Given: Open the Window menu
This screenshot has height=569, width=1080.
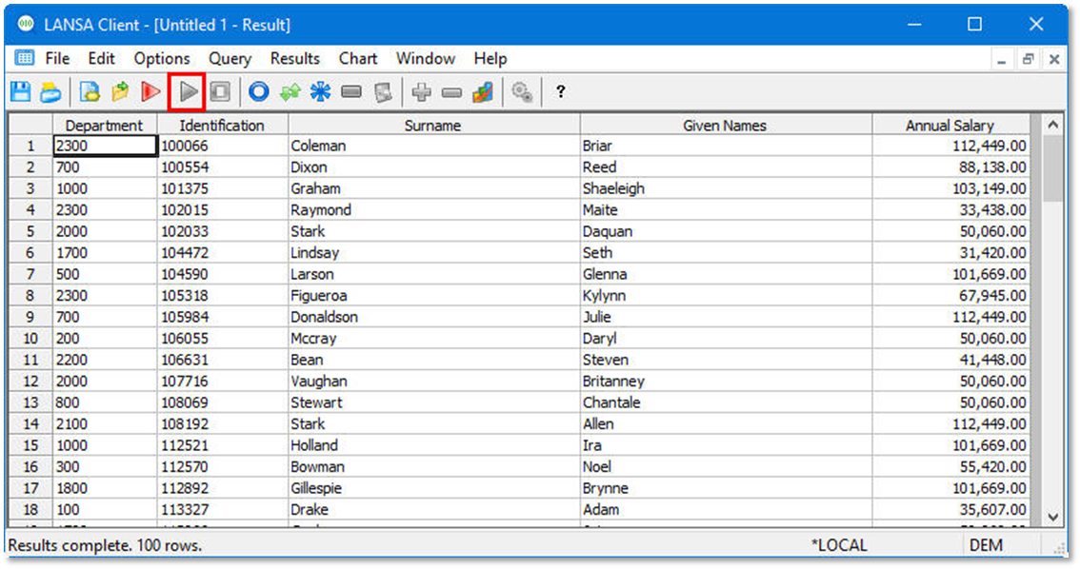Looking at the screenshot, I should point(425,58).
